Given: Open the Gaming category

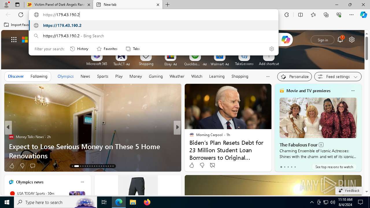Looking at the screenshot, I should [x=156, y=76].
